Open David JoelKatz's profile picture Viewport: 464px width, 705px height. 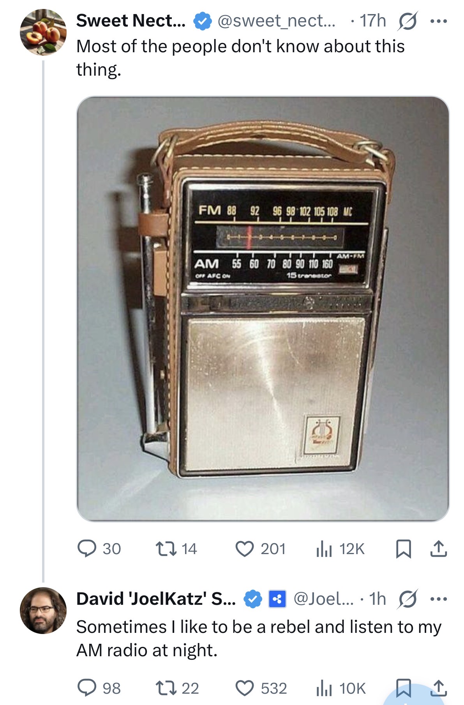43,610
